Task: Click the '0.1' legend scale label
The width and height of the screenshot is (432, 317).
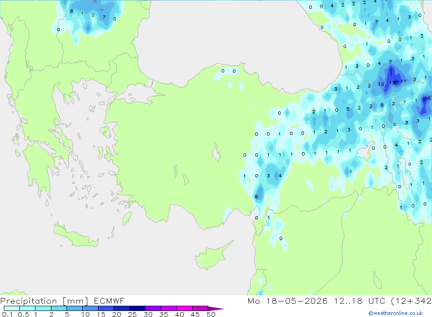Action: [7, 314]
